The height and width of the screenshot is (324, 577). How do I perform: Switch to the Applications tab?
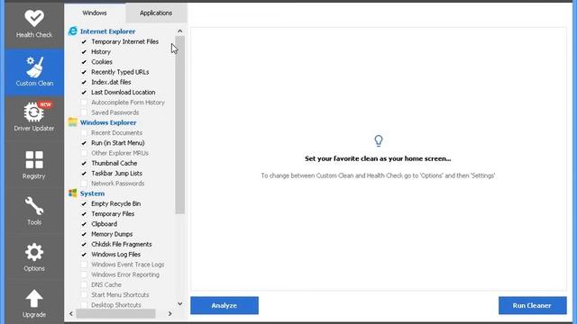point(156,13)
